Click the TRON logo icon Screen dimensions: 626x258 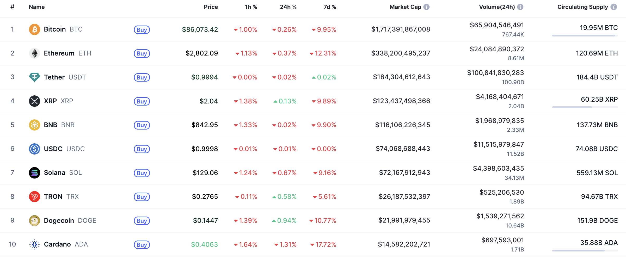click(x=34, y=197)
